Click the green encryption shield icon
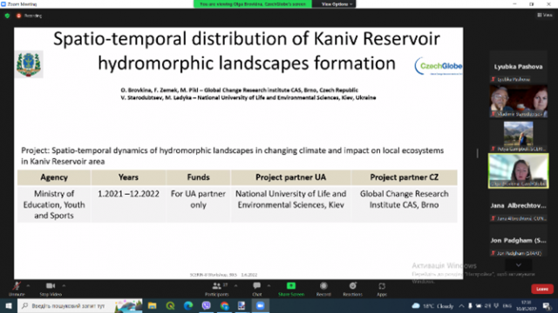 pos(8,16)
